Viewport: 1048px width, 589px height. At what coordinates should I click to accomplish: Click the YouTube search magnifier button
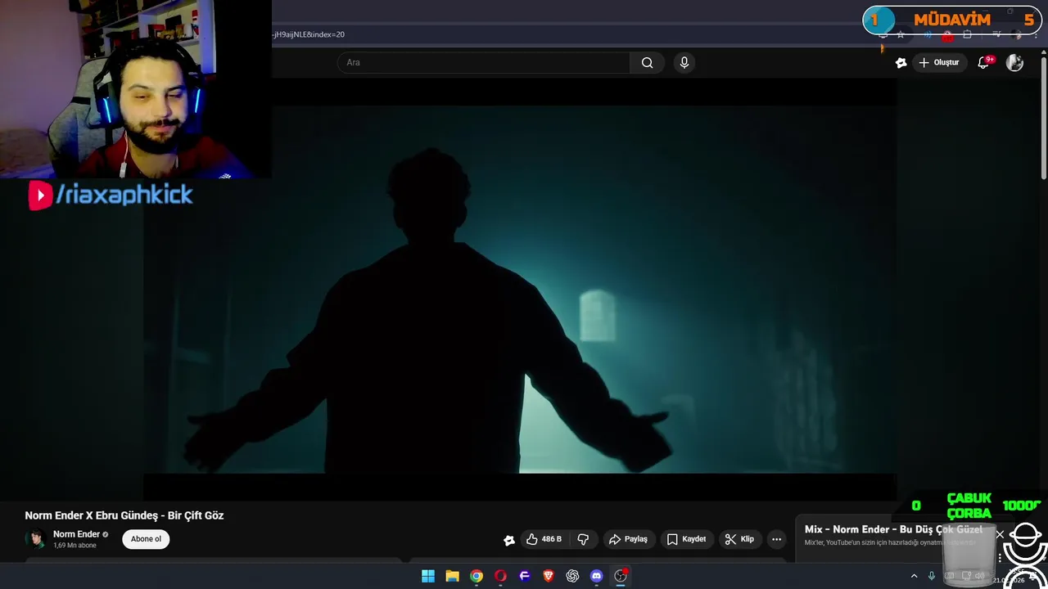647,62
